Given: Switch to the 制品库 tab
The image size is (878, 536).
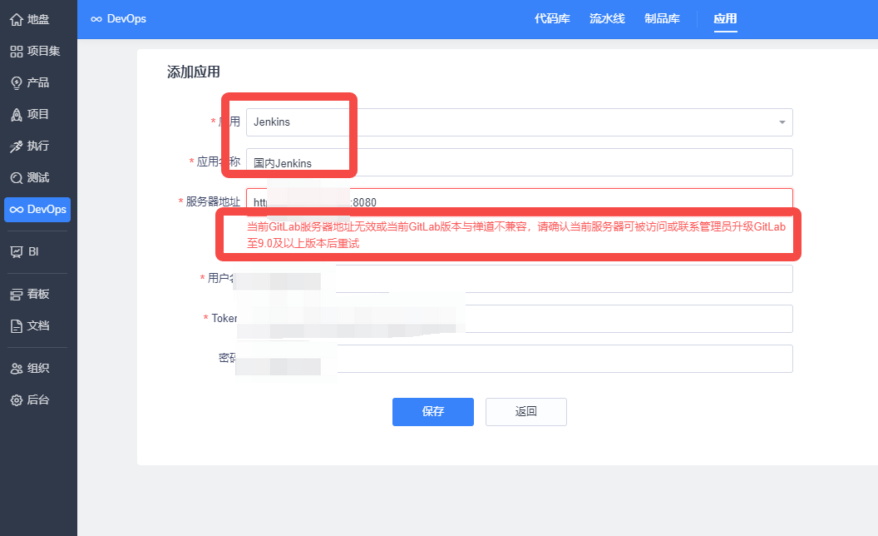Looking at the screenshot, I should click(662, 19).
